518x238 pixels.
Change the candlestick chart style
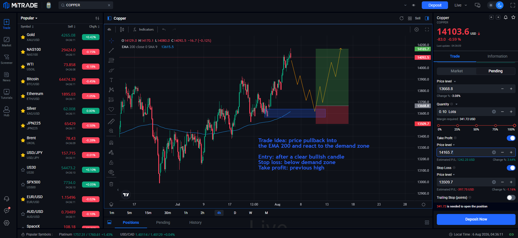122,29
